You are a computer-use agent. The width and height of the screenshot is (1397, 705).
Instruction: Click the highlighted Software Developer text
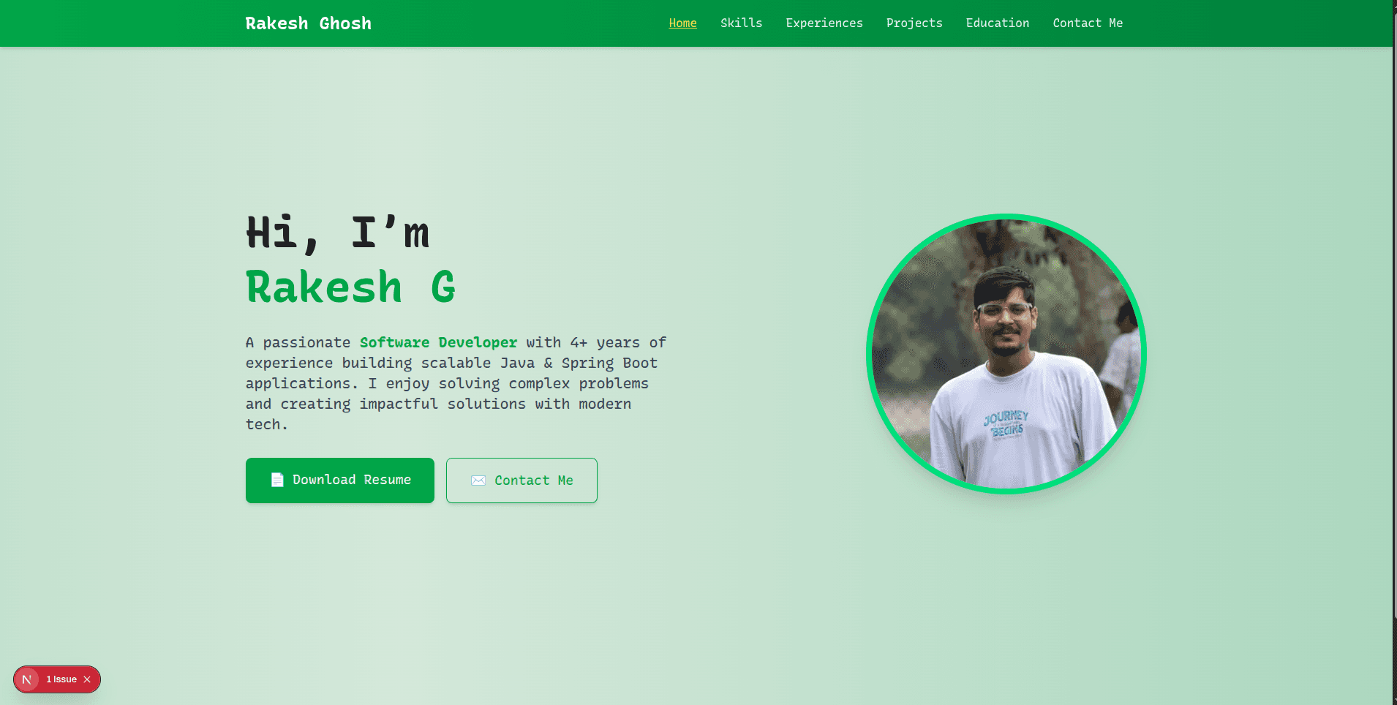[x=438, y=342]
